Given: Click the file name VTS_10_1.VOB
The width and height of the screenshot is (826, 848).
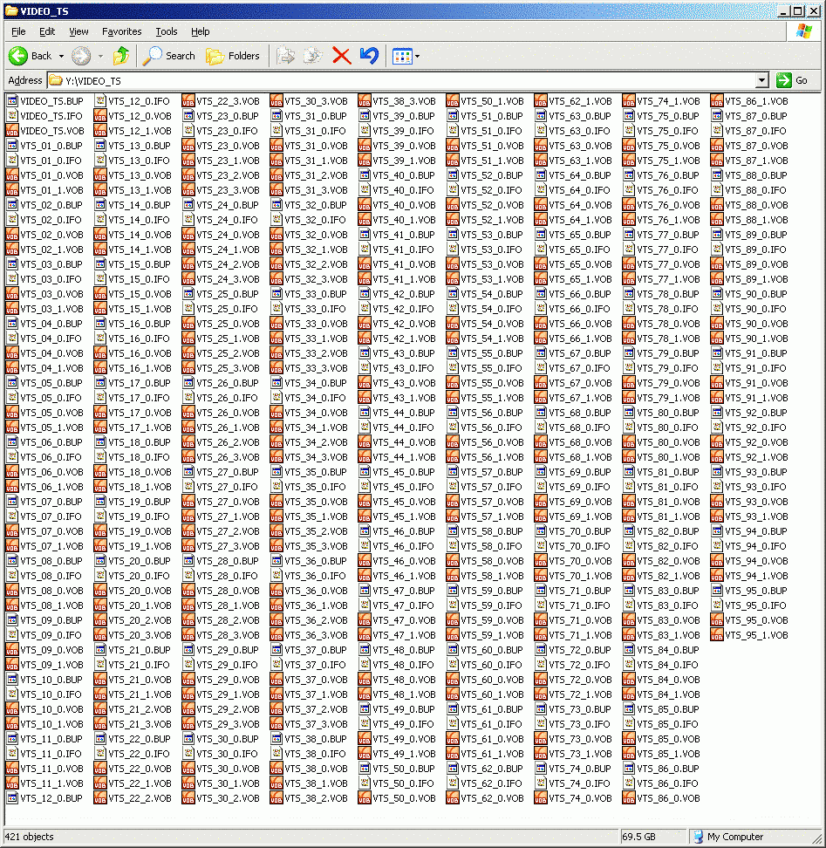Looking at the screenshot, I should coord(51,724).
